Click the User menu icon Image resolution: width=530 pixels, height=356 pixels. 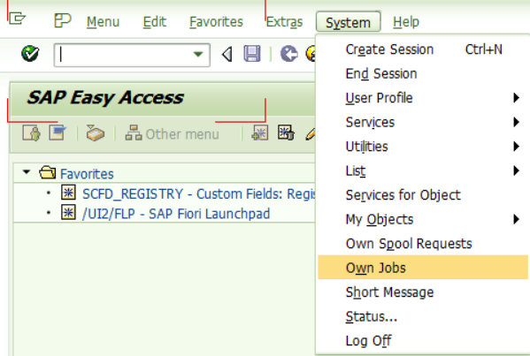point(32,133)
